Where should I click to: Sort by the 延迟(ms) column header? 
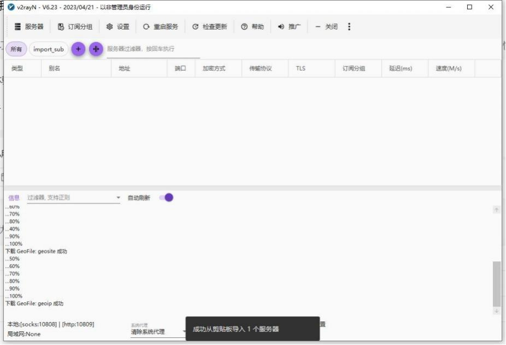click(405, 68)
